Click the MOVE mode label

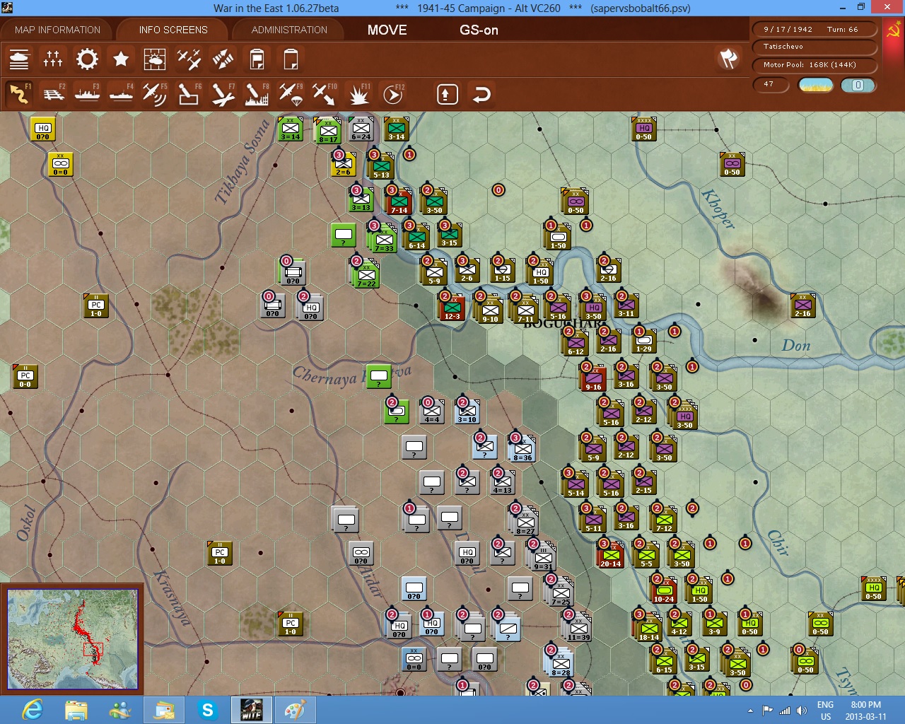(387, 30)
